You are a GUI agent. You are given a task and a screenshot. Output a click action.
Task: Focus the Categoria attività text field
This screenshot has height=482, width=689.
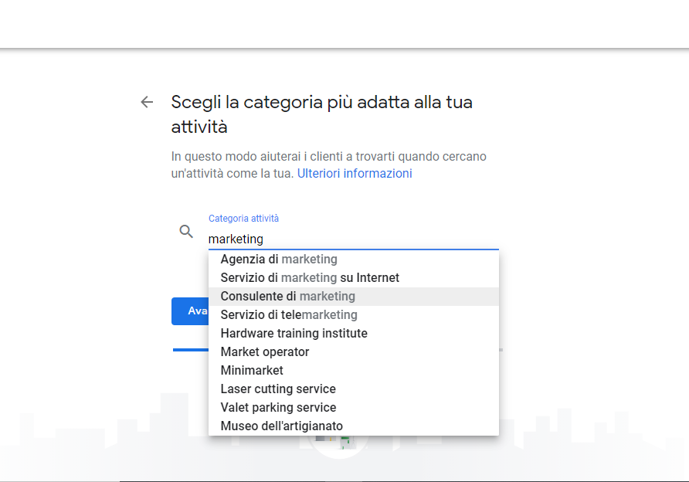(x=353, y=239)
